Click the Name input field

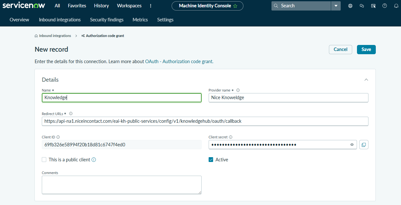[122, 98]
